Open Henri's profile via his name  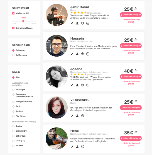click(75, 131)
